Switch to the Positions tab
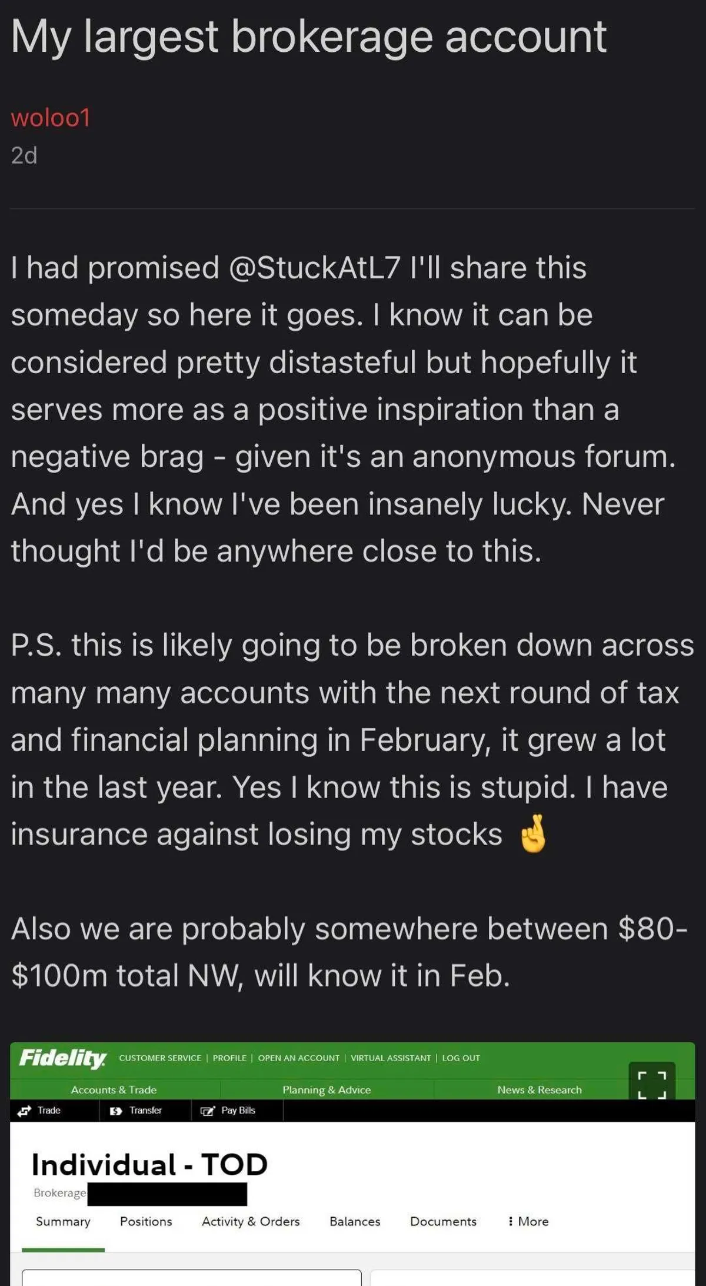The image size is (706, 1286). [146, 1221]
